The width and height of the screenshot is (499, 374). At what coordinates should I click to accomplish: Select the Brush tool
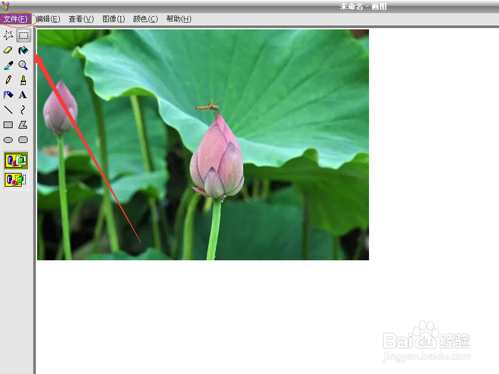tap(23, 80)
